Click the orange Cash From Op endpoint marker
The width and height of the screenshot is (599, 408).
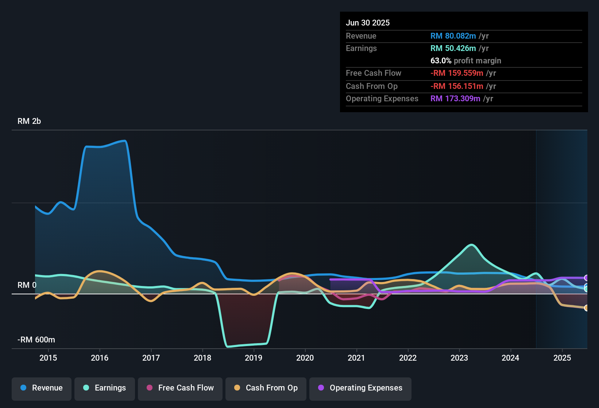(x=587, y=308)
